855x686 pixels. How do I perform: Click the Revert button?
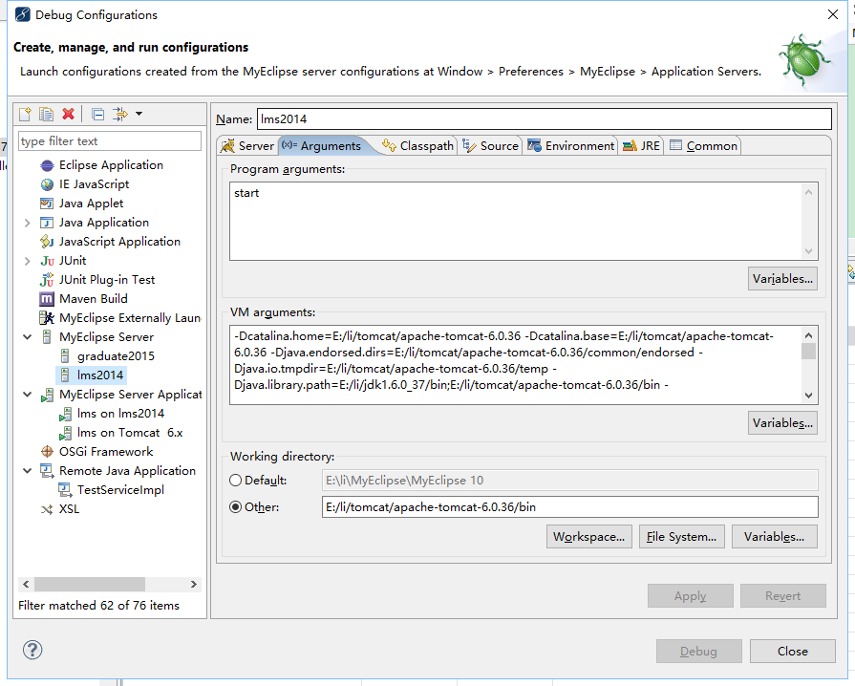(783, 595)
